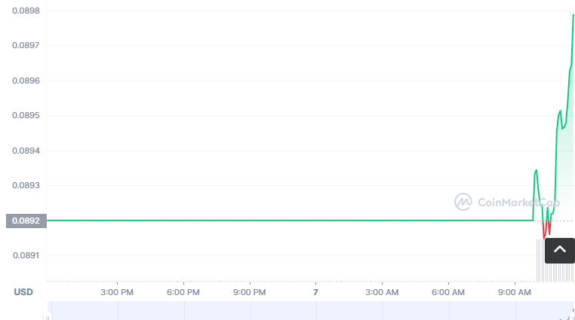The width and height of the screenshot is (575, 320).
Task: Click the scroll-to-top chevron button
Action: [x=560, y=251]
